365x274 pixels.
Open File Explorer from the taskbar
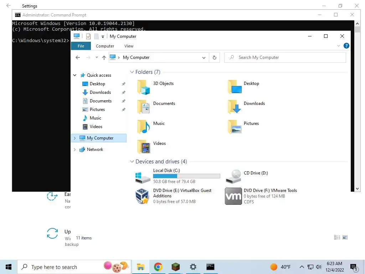coord(140,267)
